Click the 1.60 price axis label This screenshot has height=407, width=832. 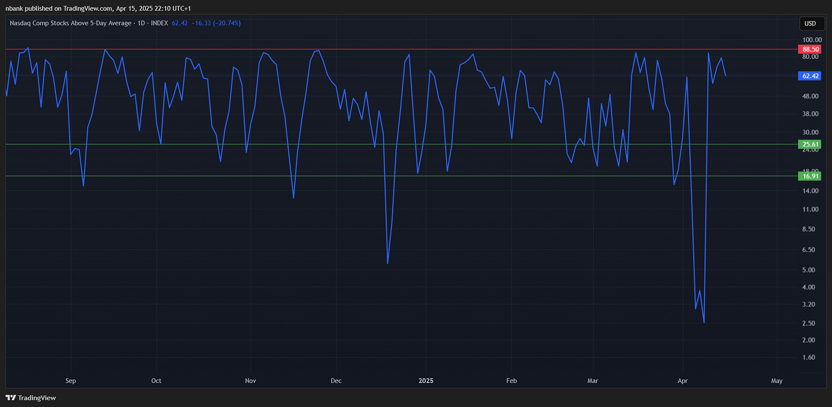tap(810, 358)
